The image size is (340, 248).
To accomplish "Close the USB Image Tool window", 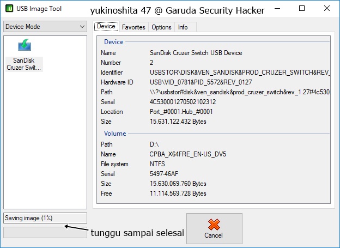I will 327,9.
